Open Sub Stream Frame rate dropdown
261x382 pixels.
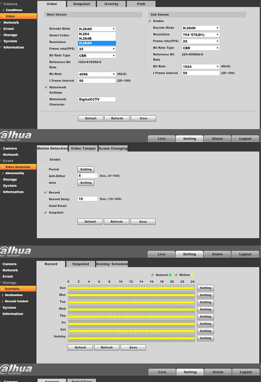click(201, 41)
